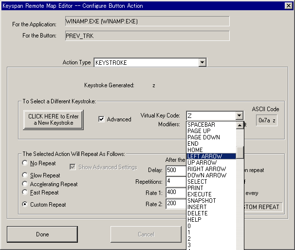Click the Repetitions input field
Viewport: 295px width, 250px height.
pyautogui.click(x=175, y=181)
